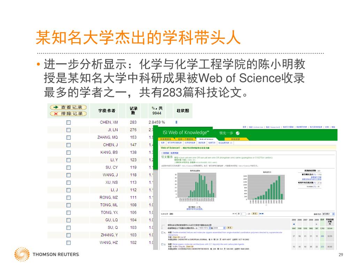Screen dimensions: 357x268
Task: Tick the checkbox for TONG, ML
Action: tap(68, 205)
